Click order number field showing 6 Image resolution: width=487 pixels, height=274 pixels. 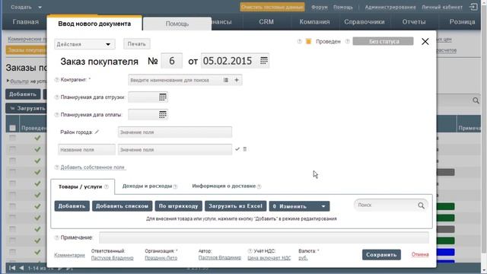171,61
